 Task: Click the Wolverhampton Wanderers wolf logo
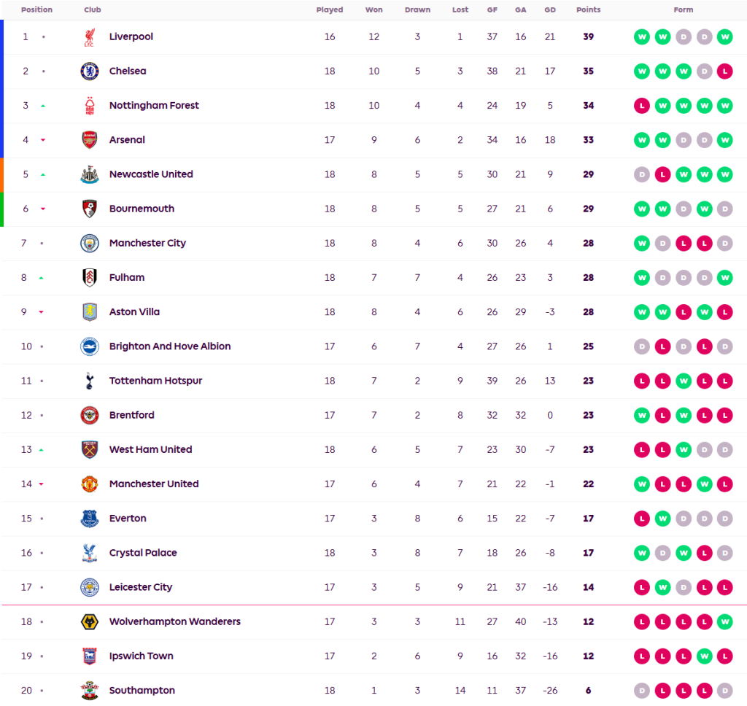point(89,622)
